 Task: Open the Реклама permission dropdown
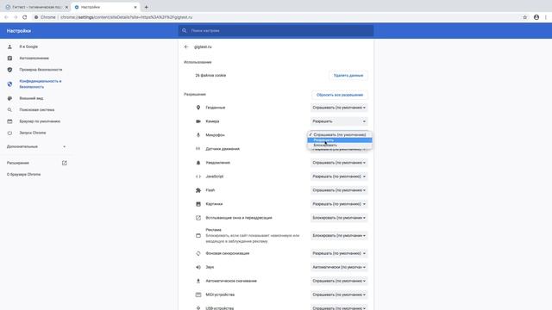[x=339, y=235]
